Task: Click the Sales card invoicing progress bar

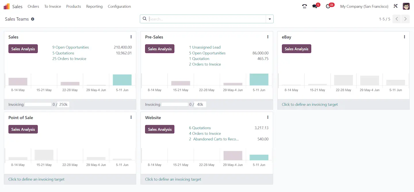Action: (38, 105)
